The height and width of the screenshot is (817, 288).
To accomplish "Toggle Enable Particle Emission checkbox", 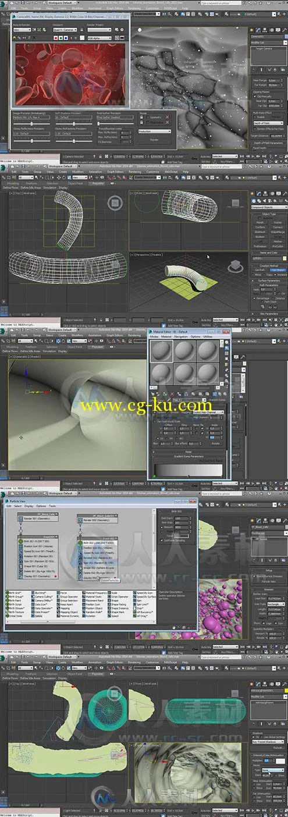I will click(254, 576).
